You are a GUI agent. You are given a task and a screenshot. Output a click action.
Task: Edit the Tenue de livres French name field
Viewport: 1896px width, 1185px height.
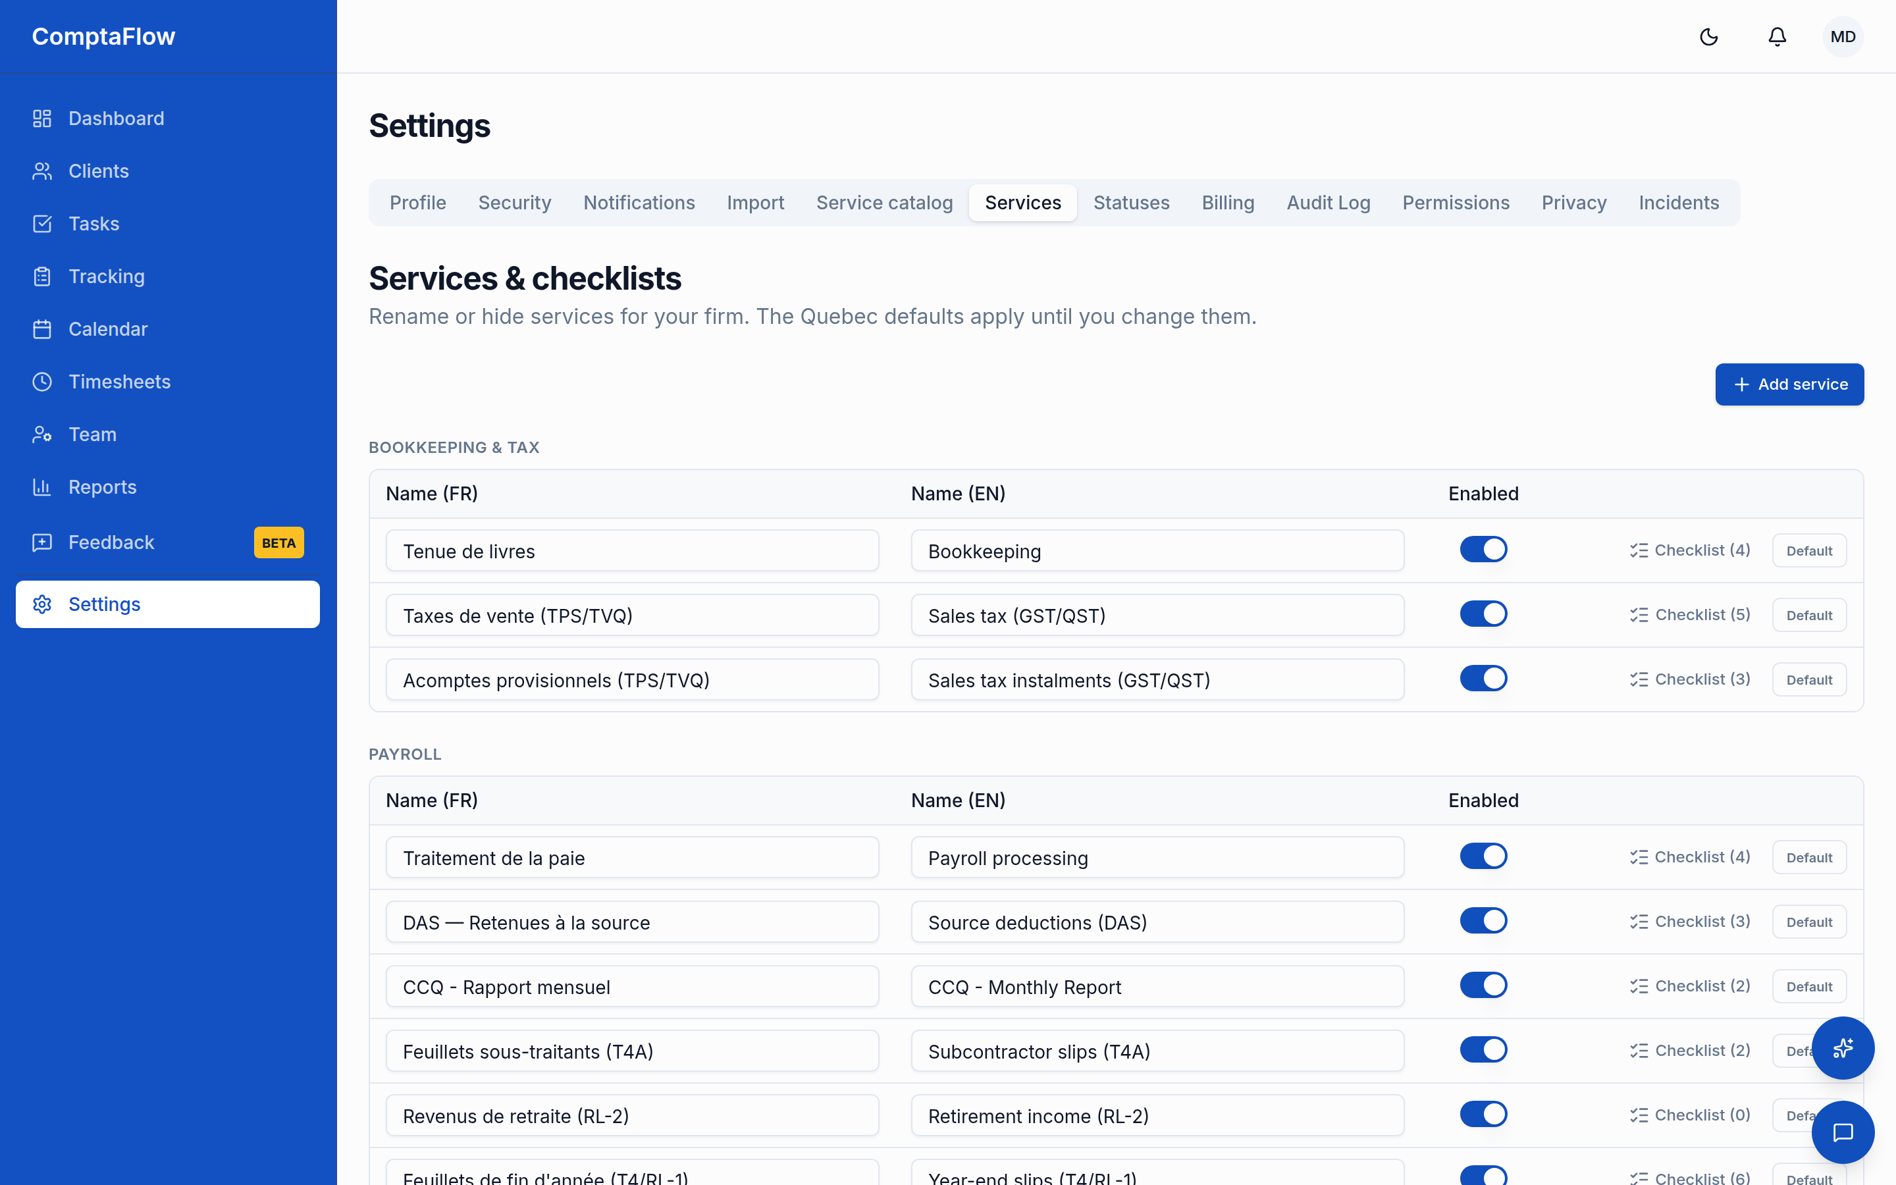(x=632, y=550)
